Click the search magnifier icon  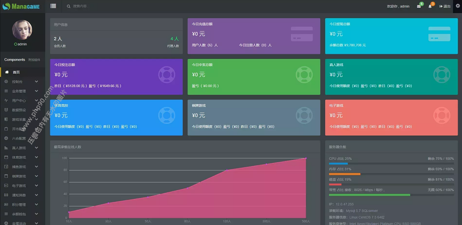[x=69, y=6]
